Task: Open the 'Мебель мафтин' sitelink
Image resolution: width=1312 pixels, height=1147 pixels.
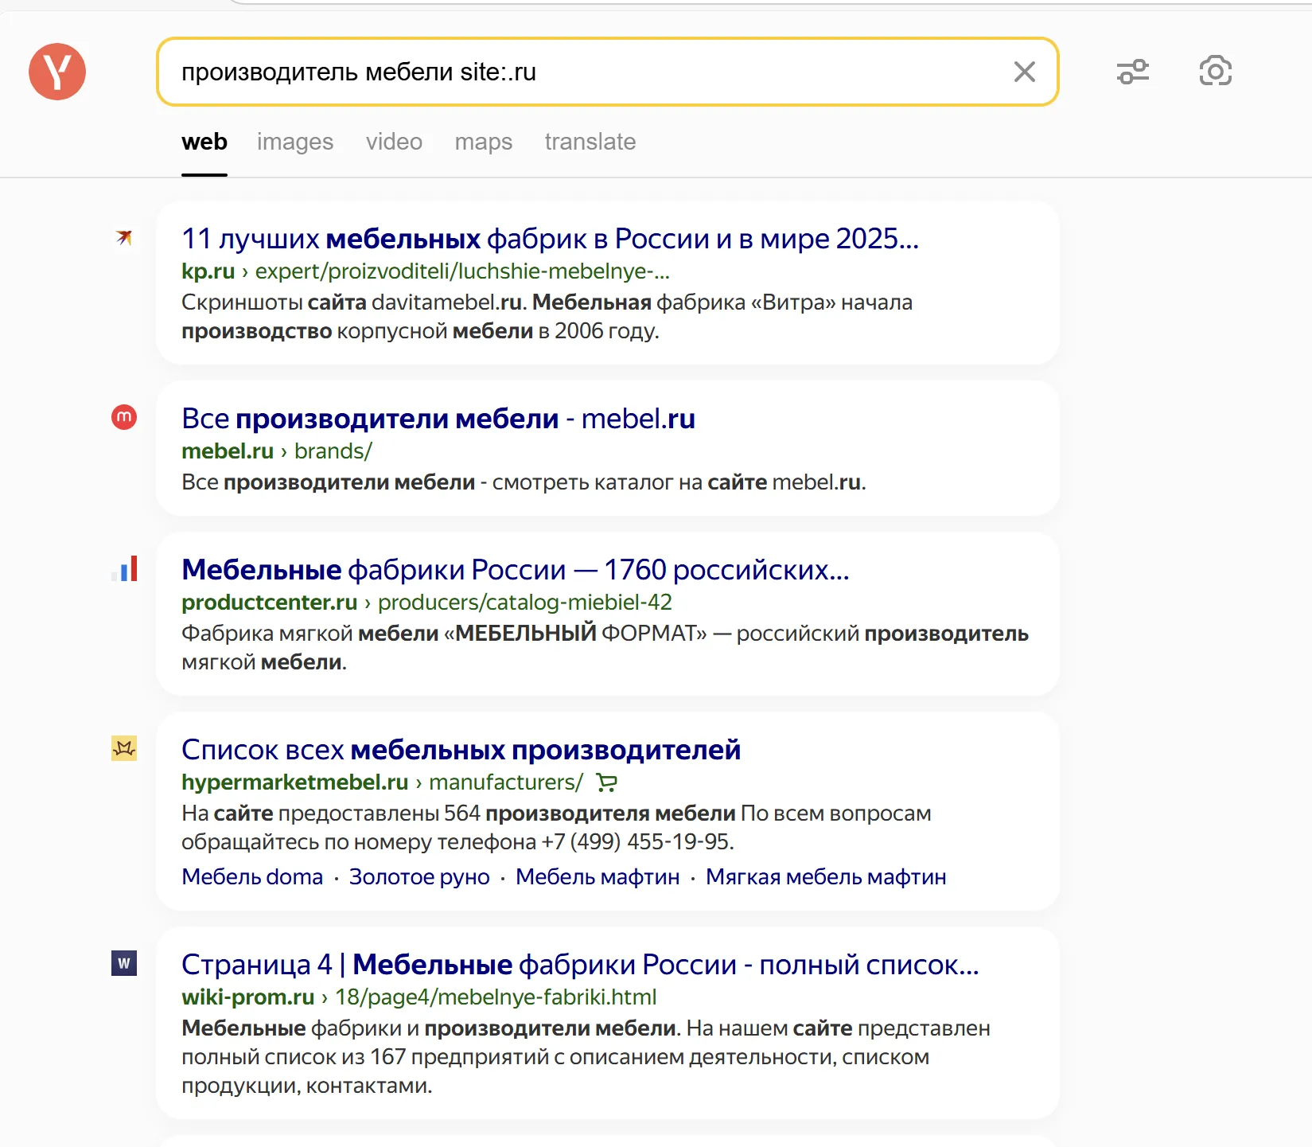Action: click(598, 877)
